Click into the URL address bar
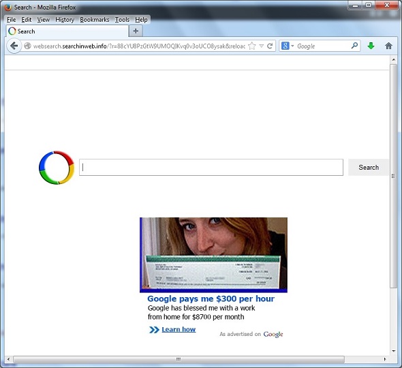The width and height of the screenshot is (402, 368). pyautogui.click(x=139, y=46)
